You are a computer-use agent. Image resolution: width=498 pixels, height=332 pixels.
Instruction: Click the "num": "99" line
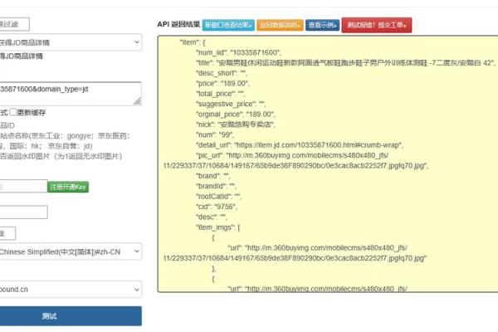click(x=215, y=134)
